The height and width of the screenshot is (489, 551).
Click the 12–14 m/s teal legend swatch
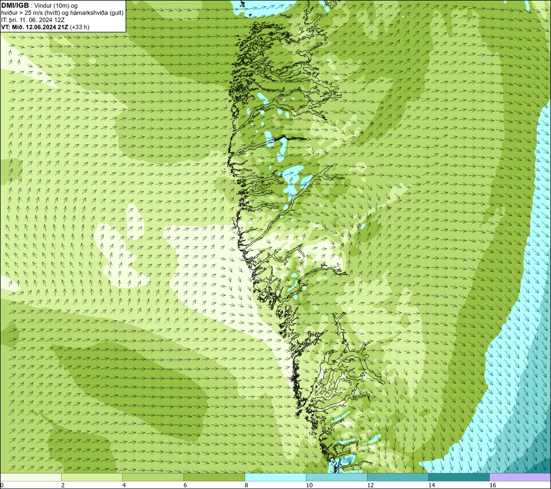397,477
